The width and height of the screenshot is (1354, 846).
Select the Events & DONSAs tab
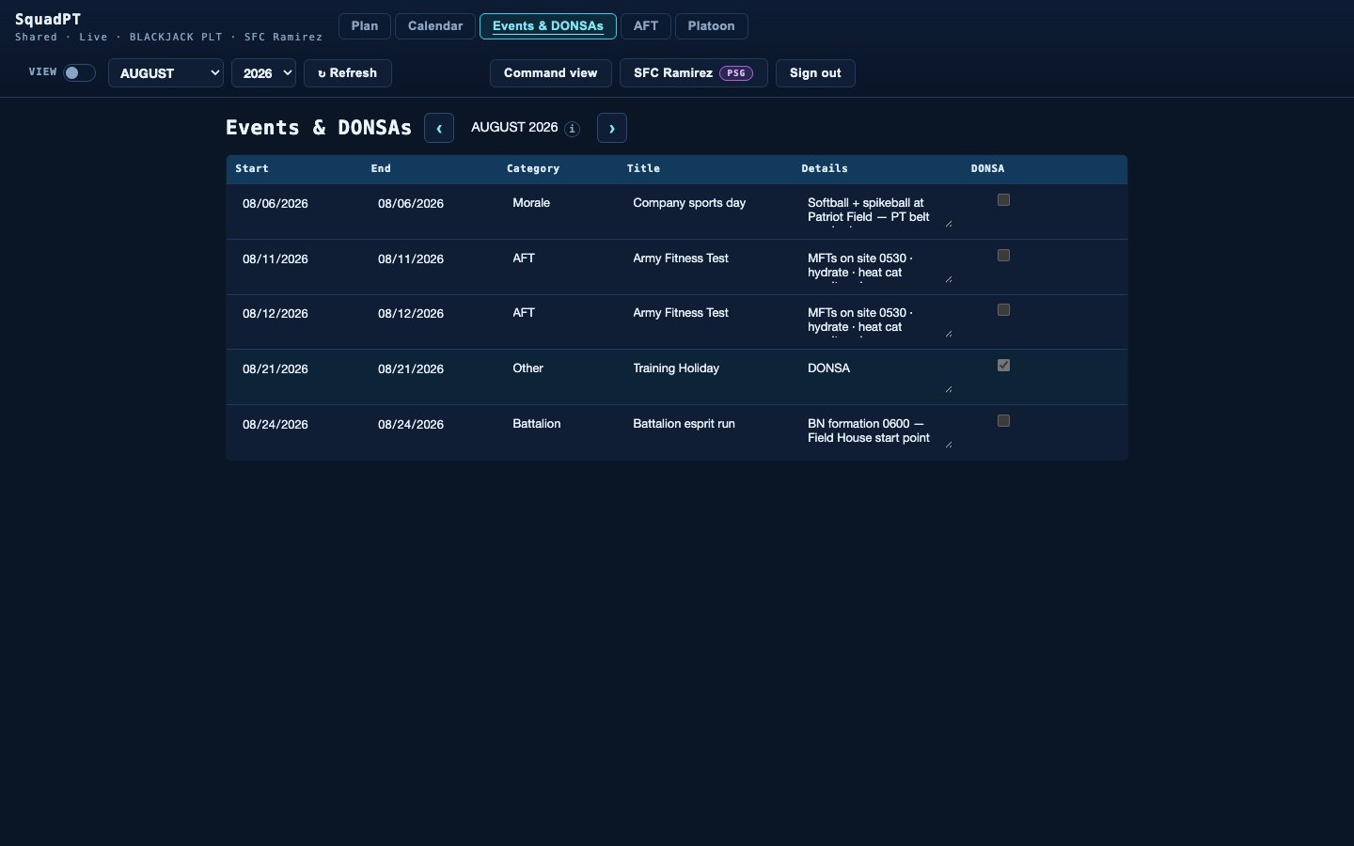[x=548, y=26]
